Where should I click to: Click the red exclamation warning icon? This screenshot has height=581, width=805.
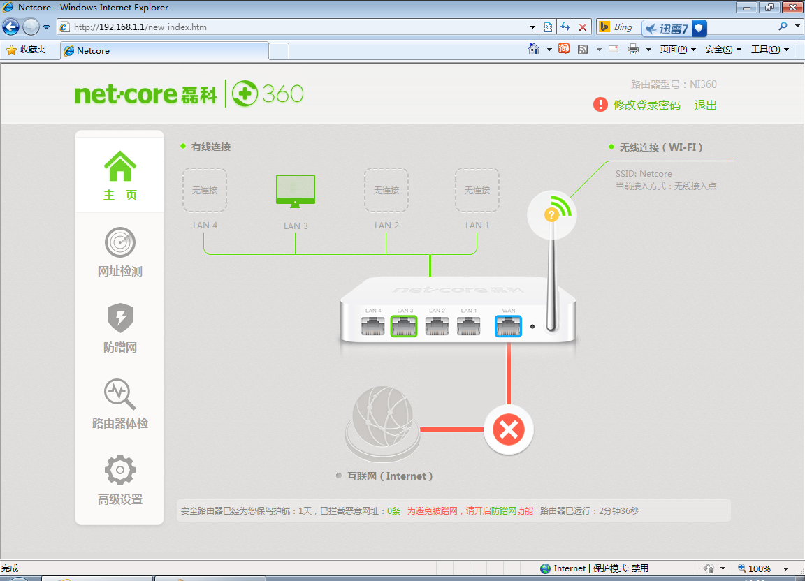tap(600, 105)
